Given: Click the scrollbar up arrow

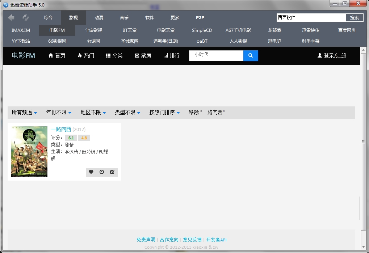Looking at the screenshot, I should (x=364, y=50).
